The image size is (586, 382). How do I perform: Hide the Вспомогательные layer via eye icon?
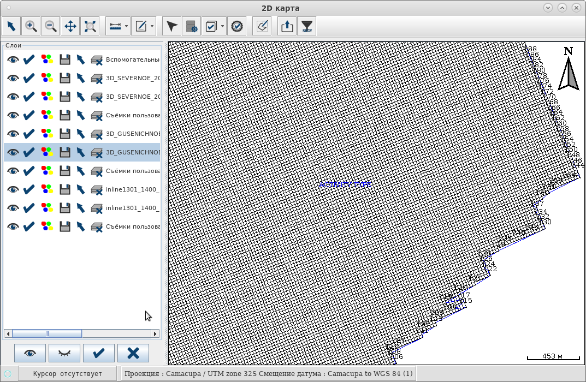pos(13,59)
